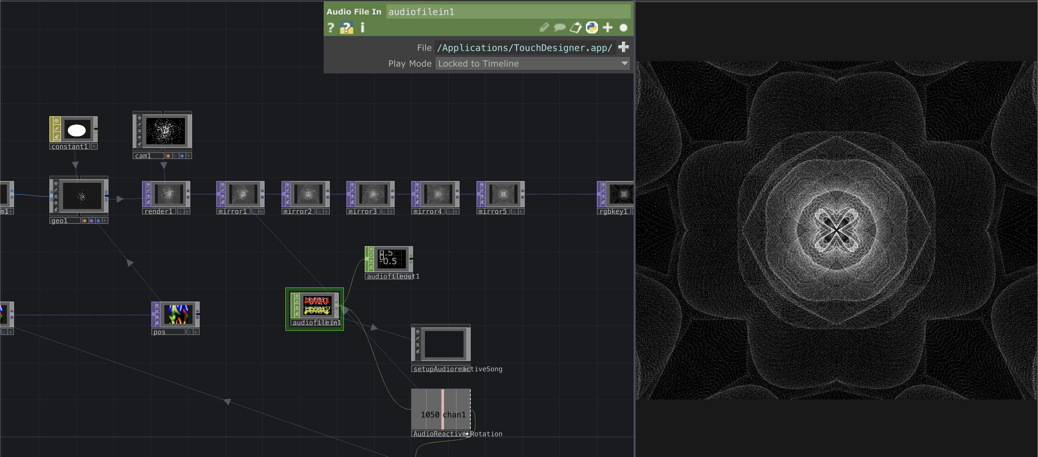Open the comment speech bubble icon

coord(559,27)
